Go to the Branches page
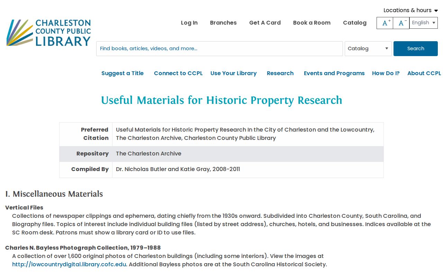Viewport: 443px width, 277px height. click(x=223, y=23)
